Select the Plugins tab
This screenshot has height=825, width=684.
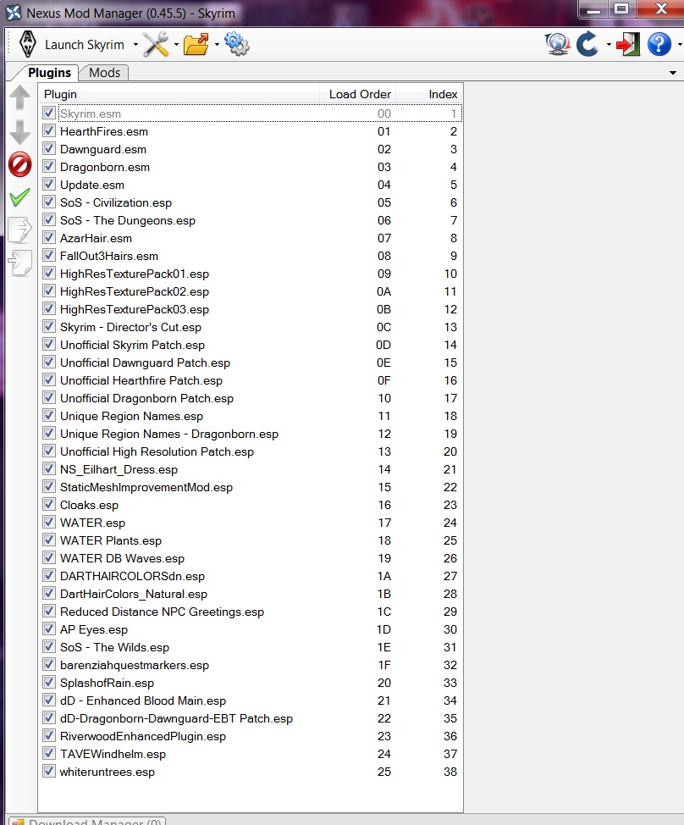49,73
